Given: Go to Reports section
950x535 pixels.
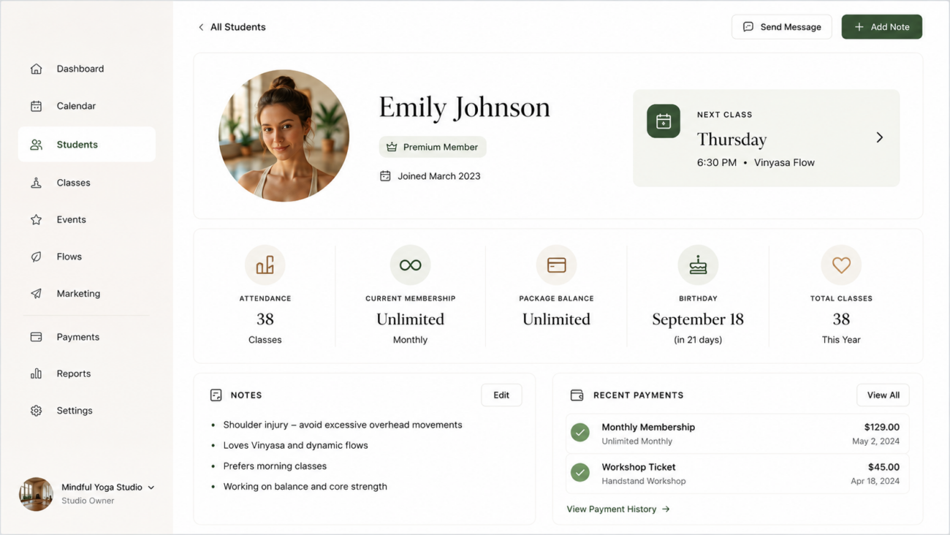Looking at the screenshot, I should pos(87,373).
